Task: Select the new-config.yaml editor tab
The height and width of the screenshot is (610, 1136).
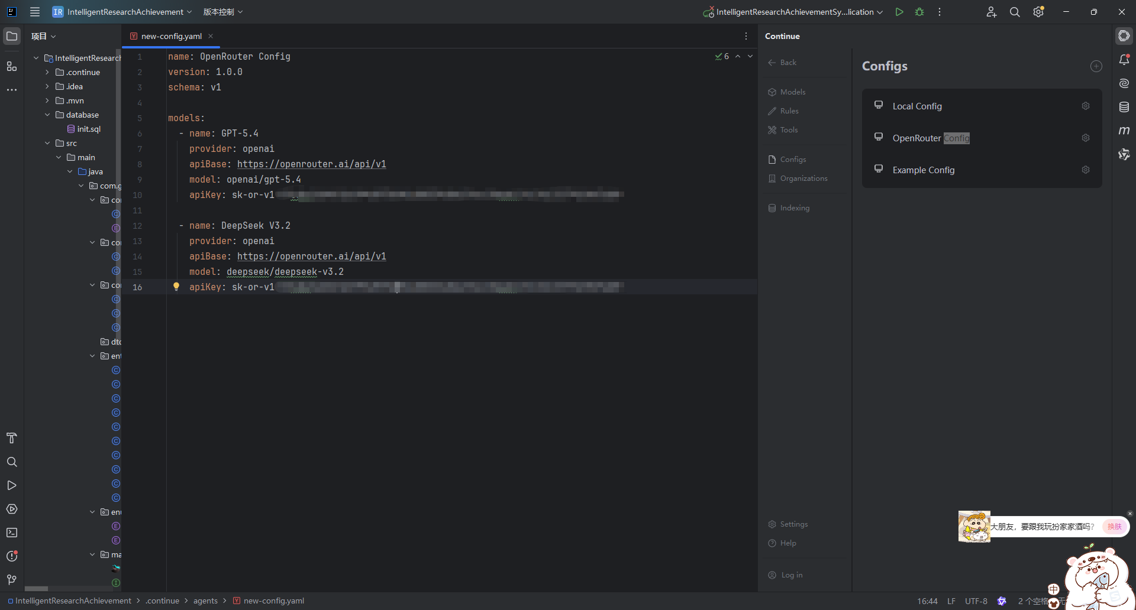Action: (x=171, y=36)
